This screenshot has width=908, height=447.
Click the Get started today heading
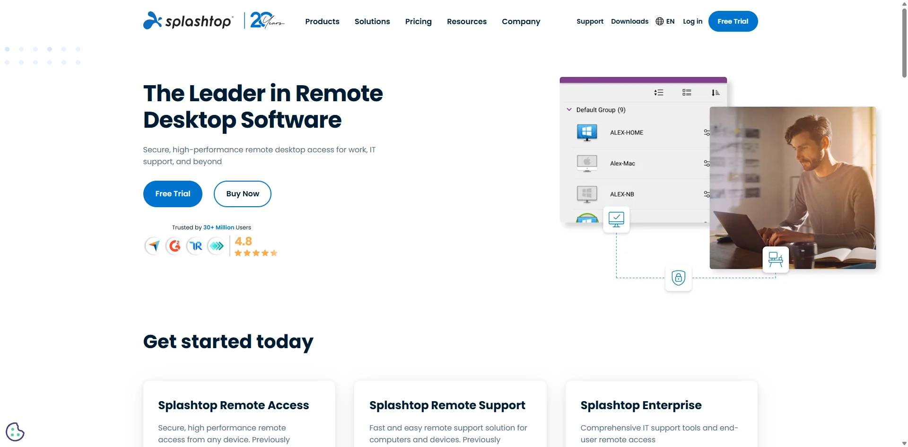click(x=228, y=342)
